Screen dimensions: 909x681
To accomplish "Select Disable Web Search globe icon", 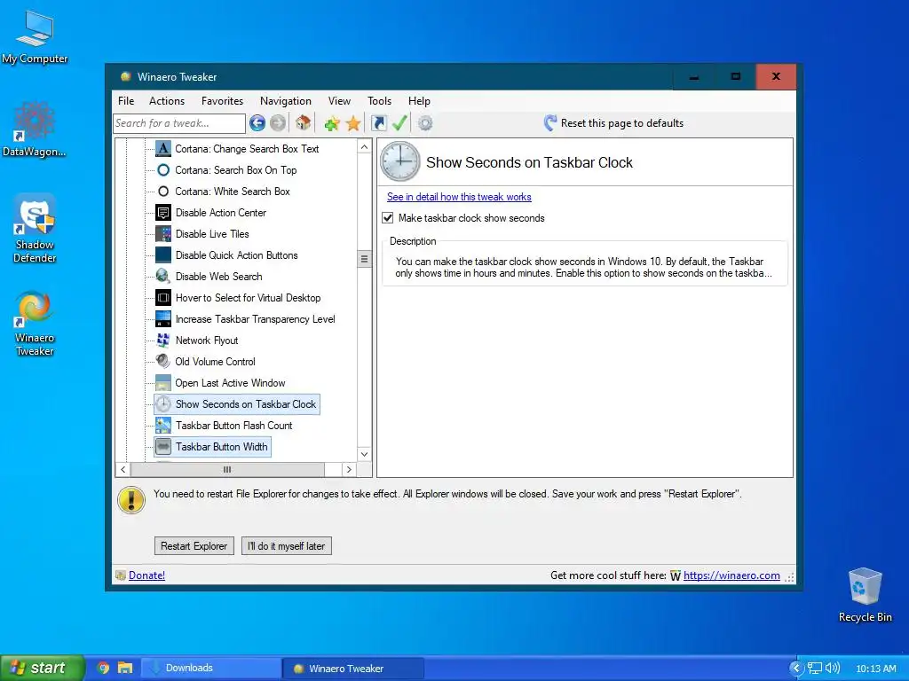I will point(163,277).
